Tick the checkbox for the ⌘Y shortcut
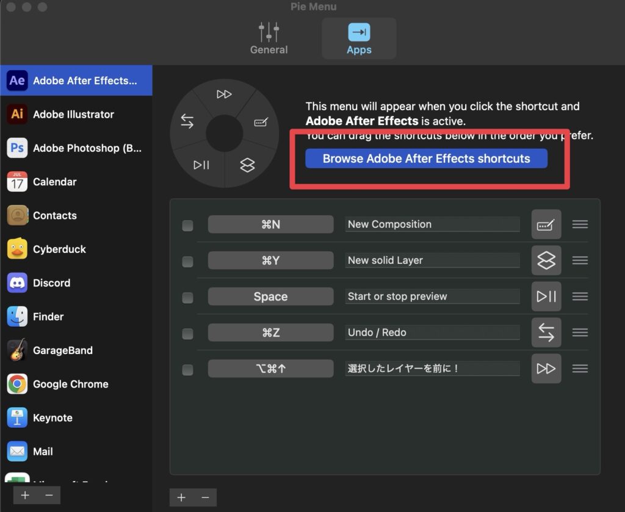 click(187, 261)
